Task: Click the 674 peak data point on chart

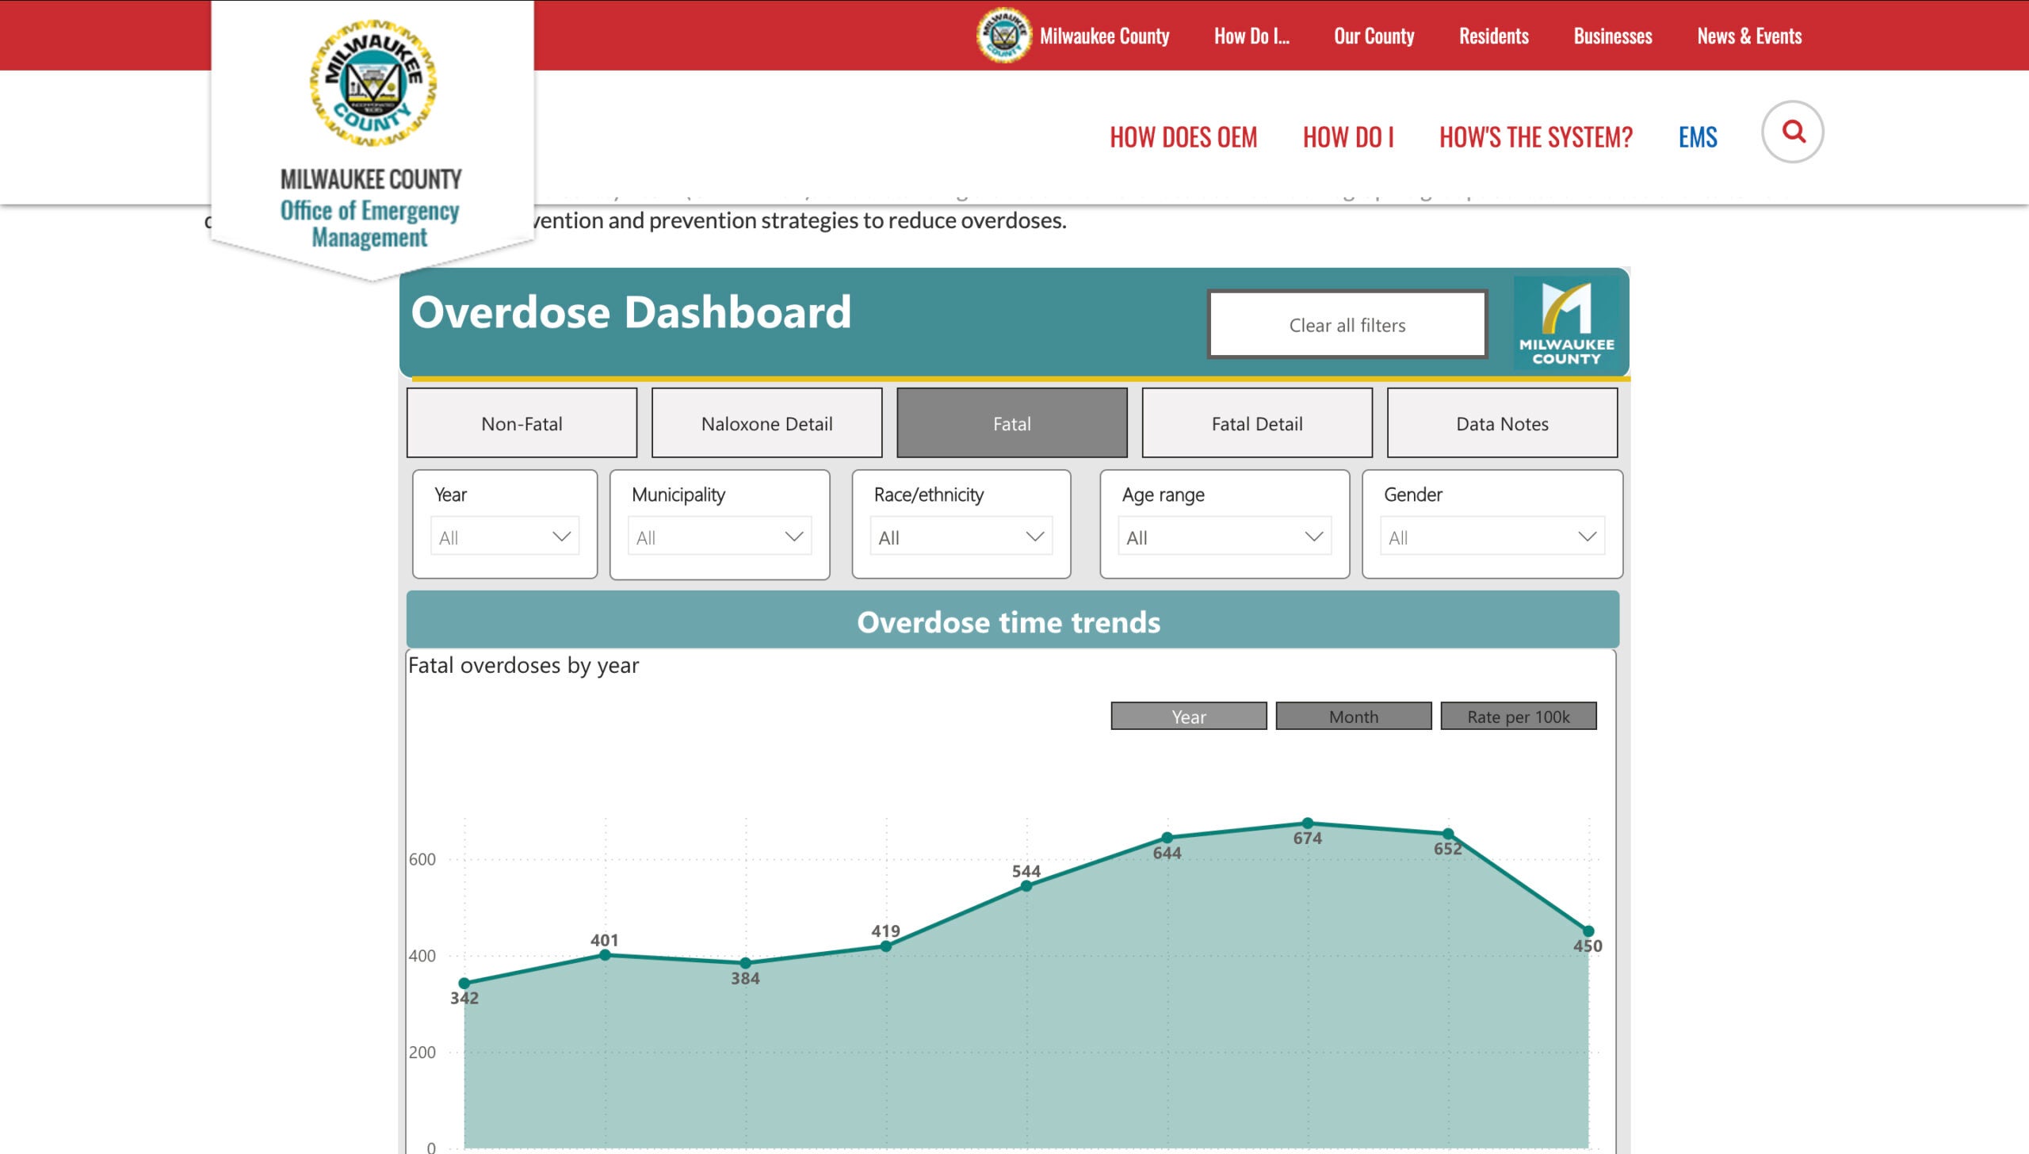Action: click(x=1308, y=823)
